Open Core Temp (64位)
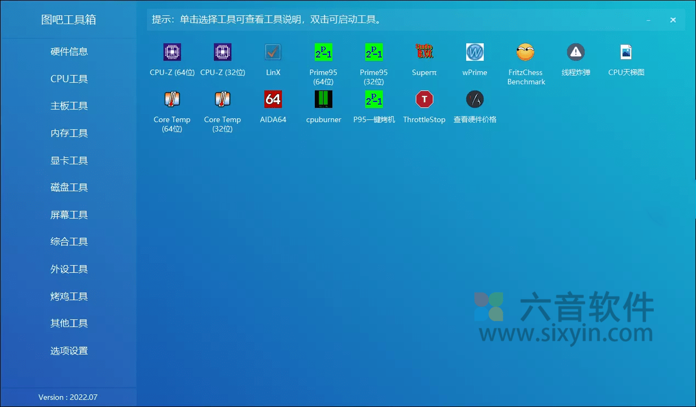The image size is (696, 407). click(172, 99)
